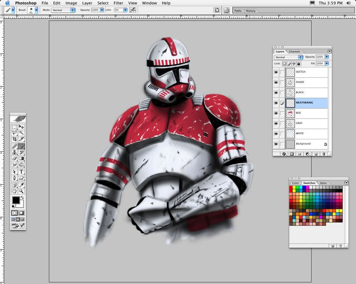Select the Eraser tool

pyautogui.click(x=14, y=158)
